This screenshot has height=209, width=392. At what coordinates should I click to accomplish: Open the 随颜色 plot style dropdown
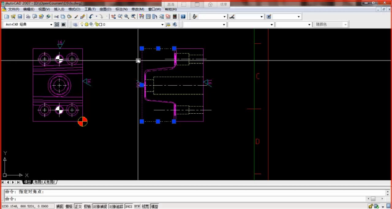345,25
